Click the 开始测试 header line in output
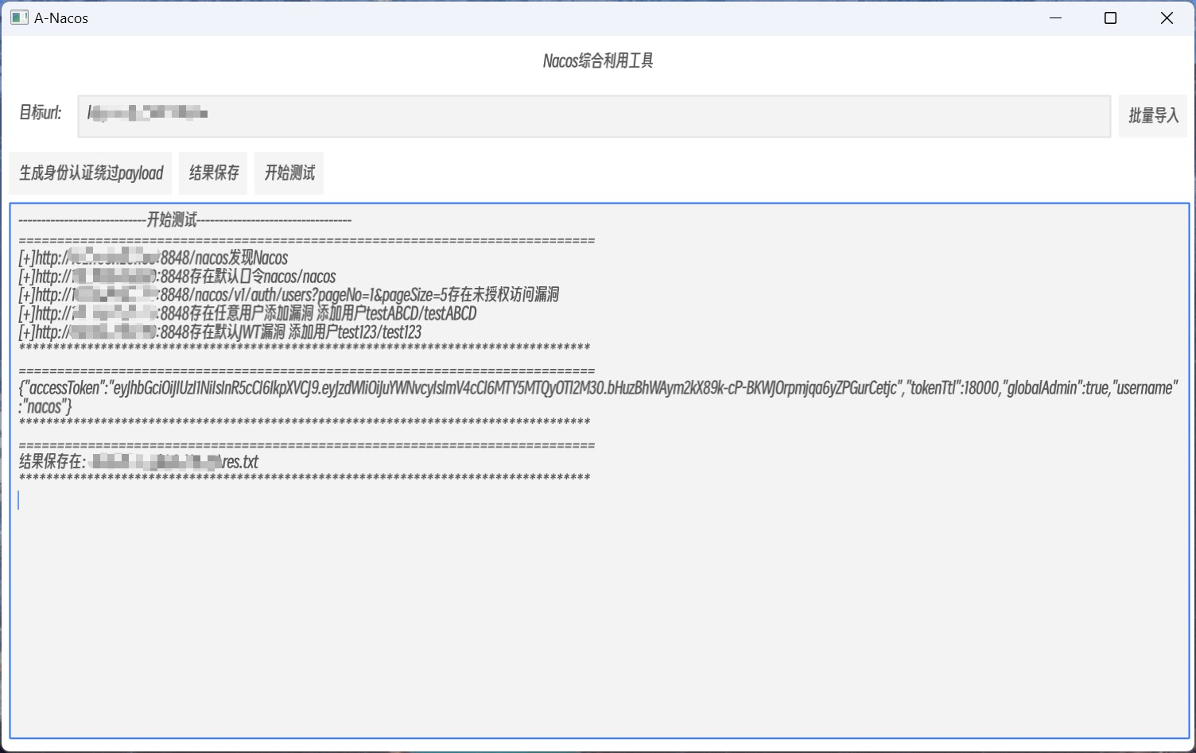The width and height of the screenshot is (1196, 753). (x=184, y=220)
